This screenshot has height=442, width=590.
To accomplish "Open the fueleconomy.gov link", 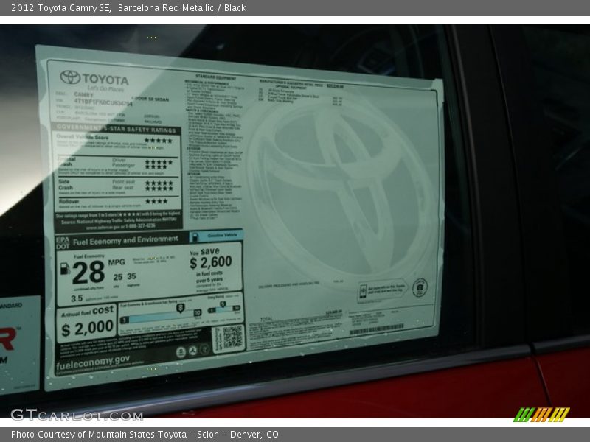I will pos(94,359).
